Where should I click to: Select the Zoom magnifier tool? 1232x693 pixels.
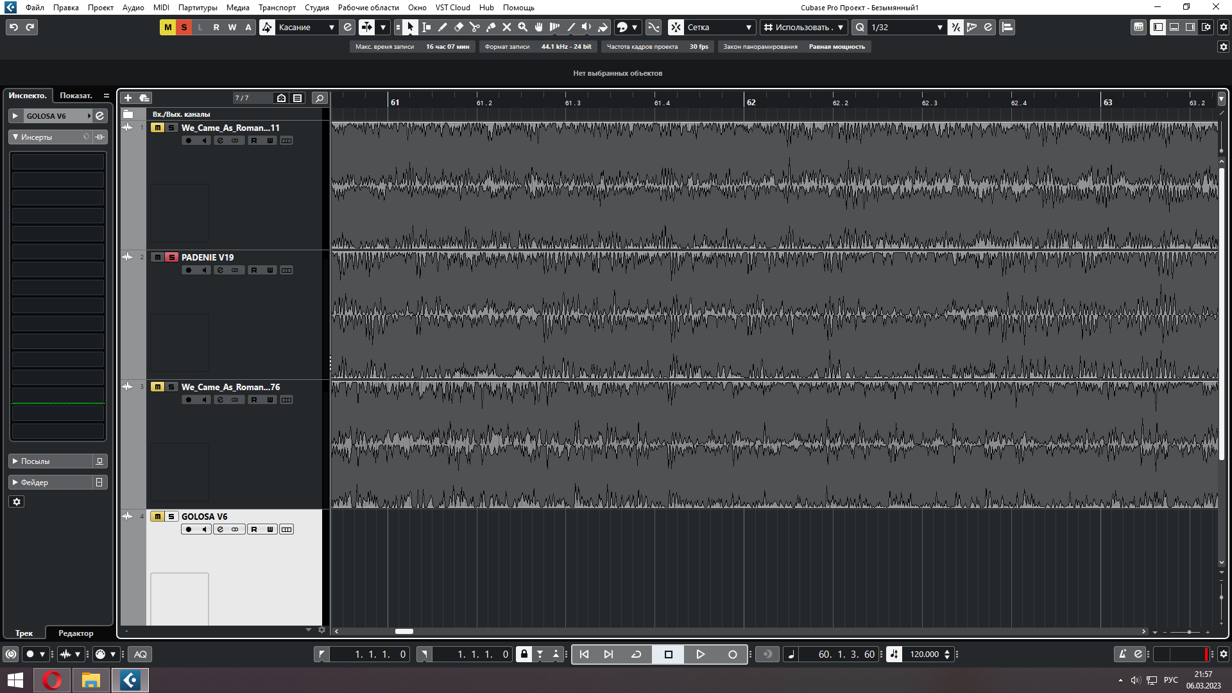[523, 27]
